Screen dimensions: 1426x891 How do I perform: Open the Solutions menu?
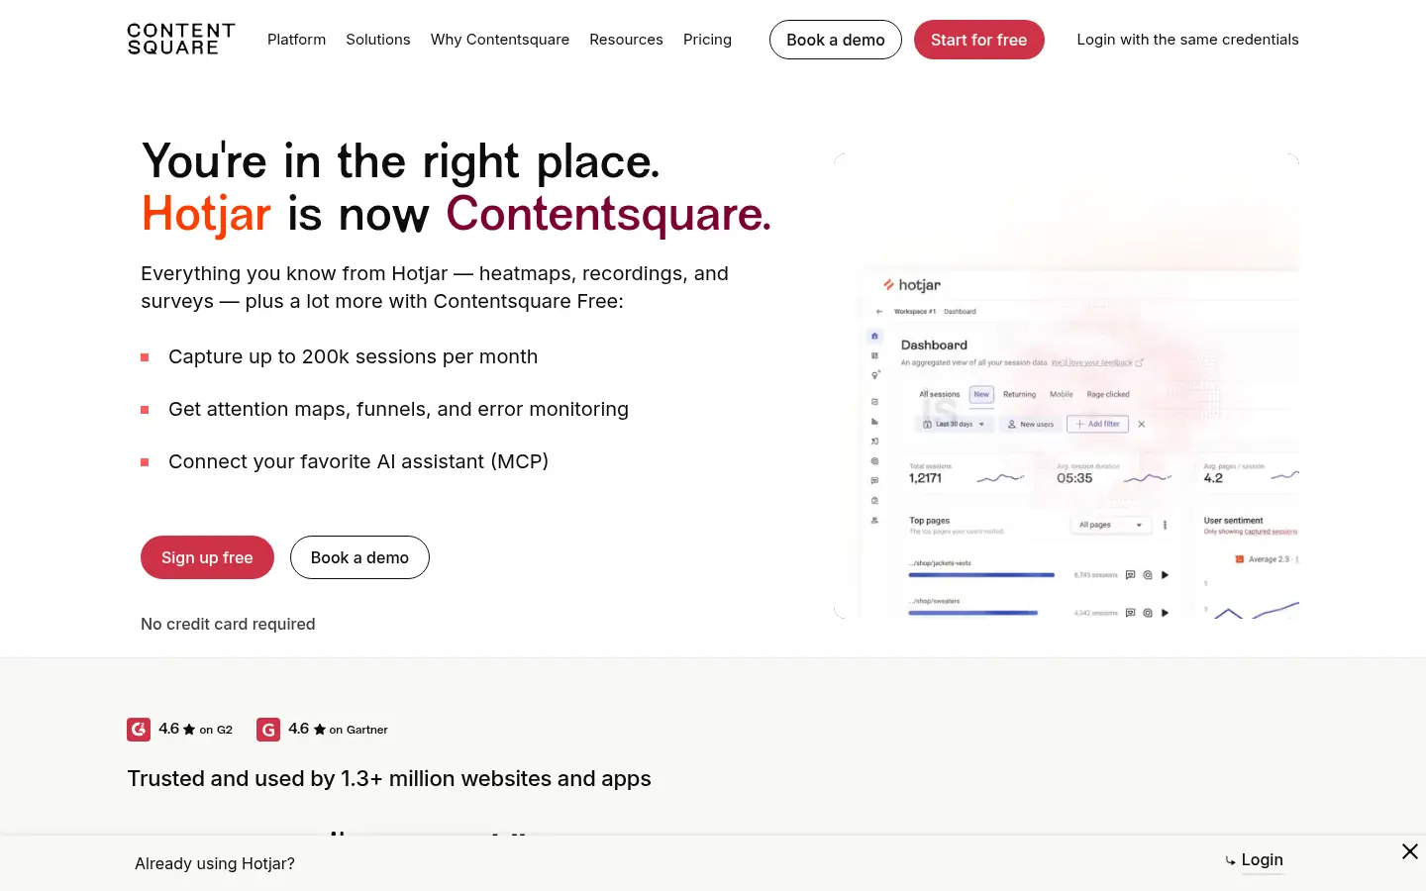[377, 40]
